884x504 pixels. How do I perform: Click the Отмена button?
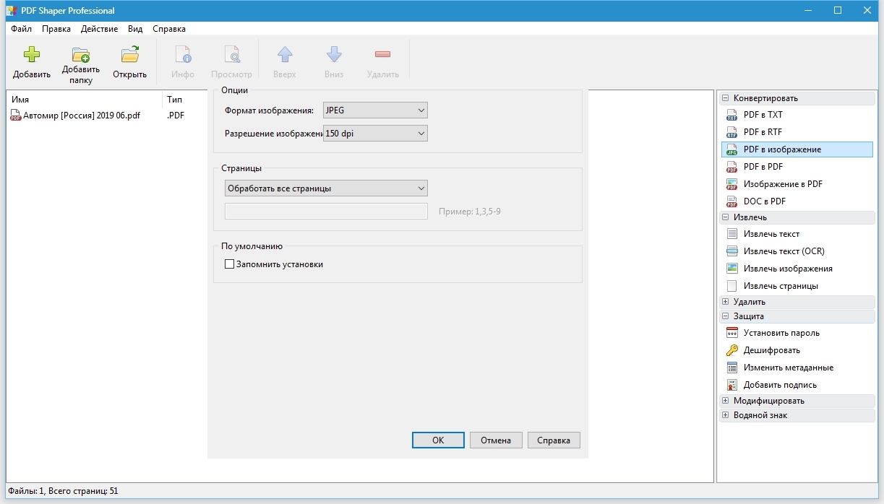[496, 440]
